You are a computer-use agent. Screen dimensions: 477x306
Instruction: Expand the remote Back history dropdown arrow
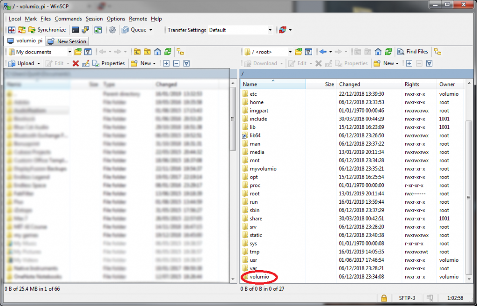(330, 52)
